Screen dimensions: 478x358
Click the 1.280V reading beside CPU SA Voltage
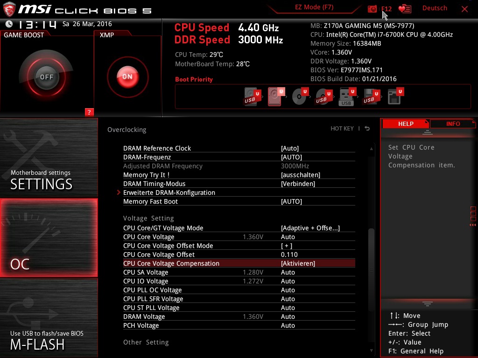pos(253,272)
